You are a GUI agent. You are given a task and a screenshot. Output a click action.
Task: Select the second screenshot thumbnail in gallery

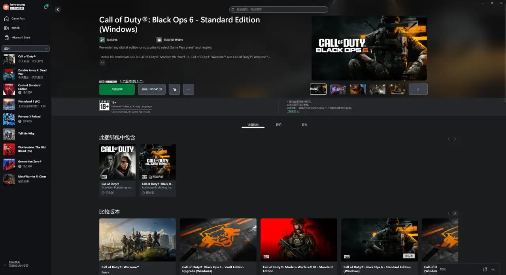[x=338, y=89]
